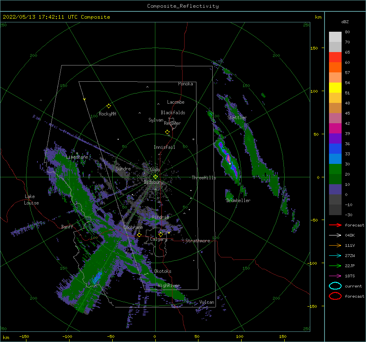Click the yellow diamond radar center near Olds
The width and height of the screenshot is (366, 342).
[155, 177]
